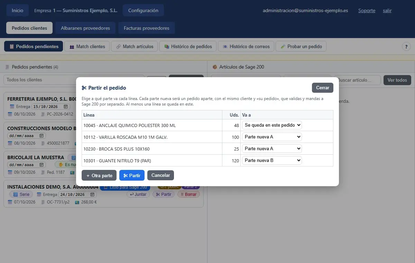
Task: Select the Albaranes proveedores section tab
Action: (85, 28)
